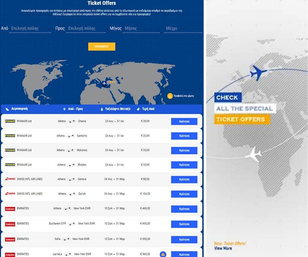Click the Emirates logo in Sofia row

(10, 239)
